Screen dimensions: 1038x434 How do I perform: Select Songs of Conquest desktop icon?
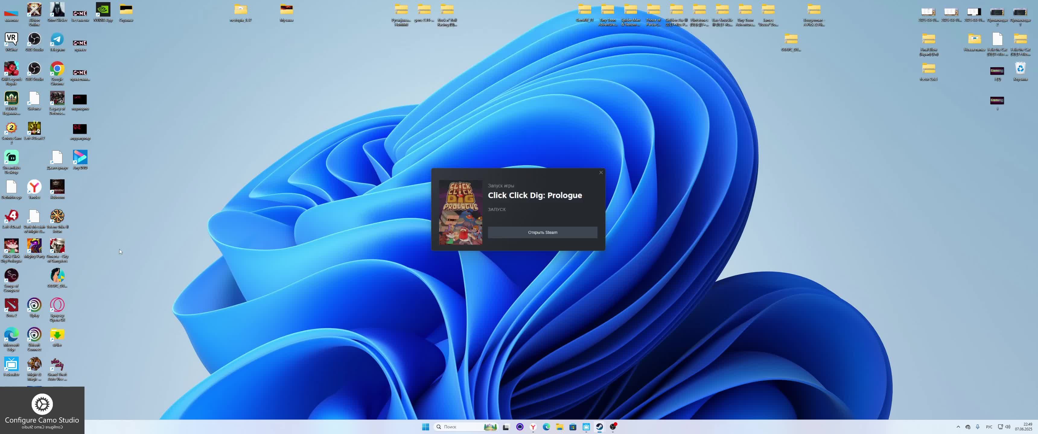pyautogui.click(x=11, y=280)
